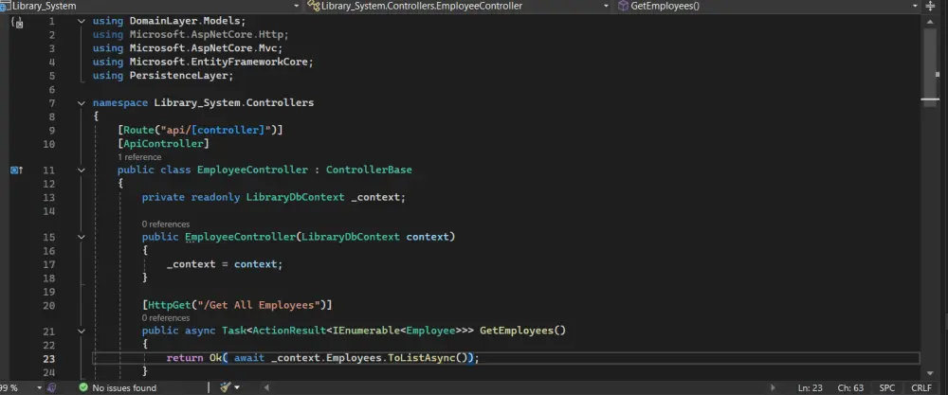Click the 'No issues found' status text
This screenshot has height=395, width=948.
click(x=124, y=387)
